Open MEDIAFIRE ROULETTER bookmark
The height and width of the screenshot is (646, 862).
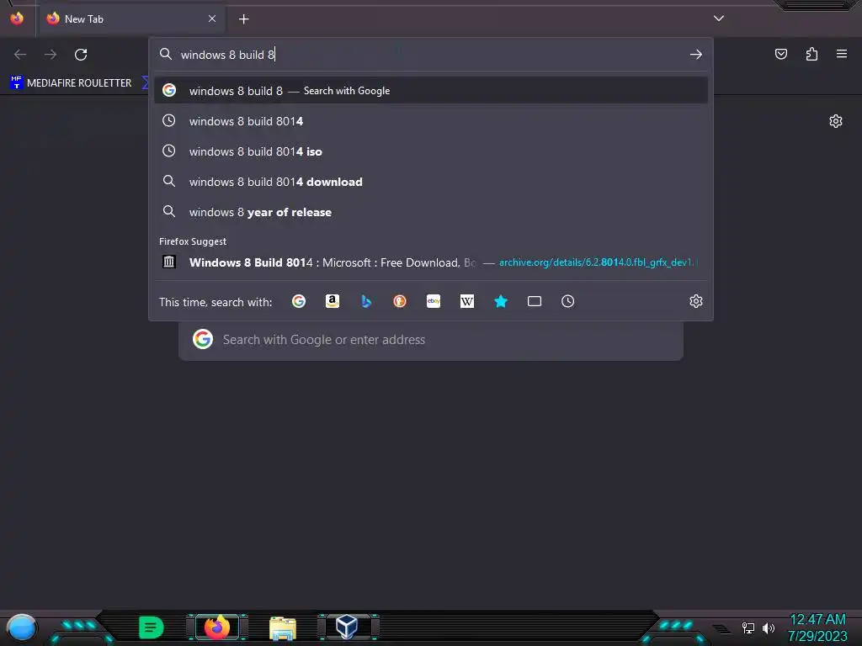point(71,83)
